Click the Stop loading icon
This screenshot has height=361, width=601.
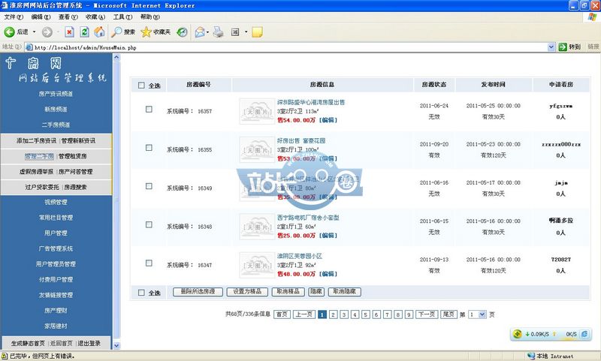tap(69, 32)
